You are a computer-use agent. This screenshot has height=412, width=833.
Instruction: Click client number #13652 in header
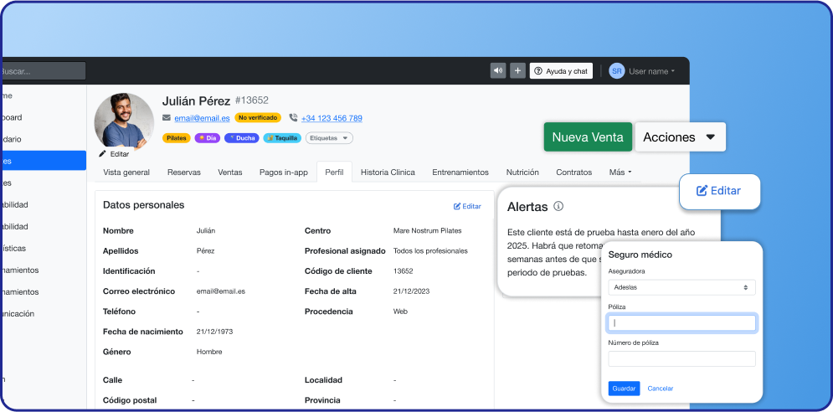pos(252,100)
